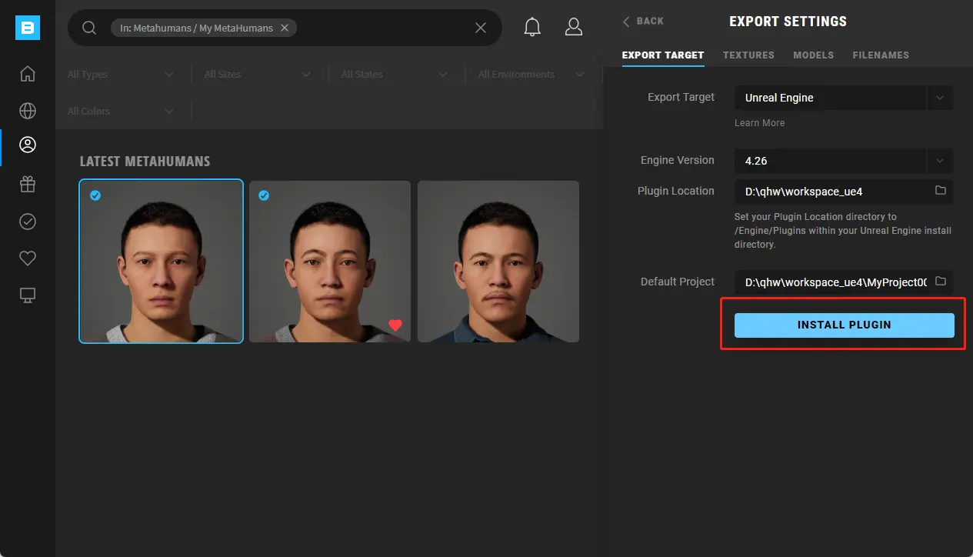Expand the All Sizes filter dropdown
This screenshot has height=557, width=973.
coord(258,75)
